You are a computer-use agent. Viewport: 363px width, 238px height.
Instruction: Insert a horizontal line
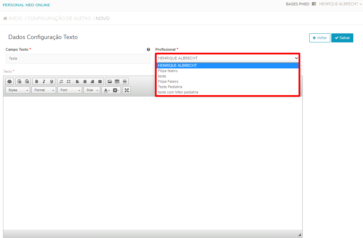point(125,81)
